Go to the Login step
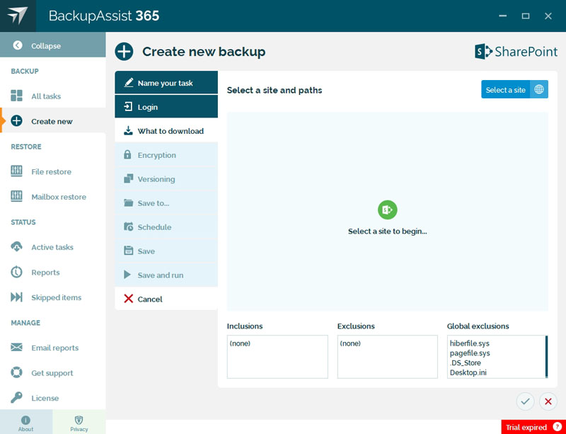Viewport: 566px width, 434px height. 166,107
